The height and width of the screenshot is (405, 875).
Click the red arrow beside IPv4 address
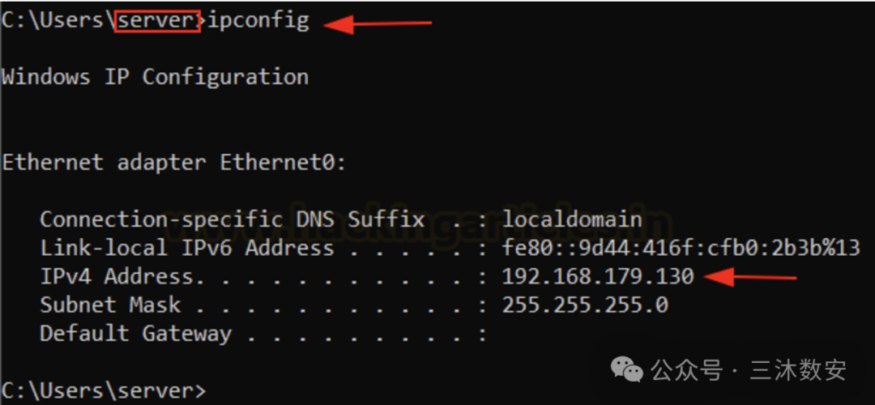750,277
